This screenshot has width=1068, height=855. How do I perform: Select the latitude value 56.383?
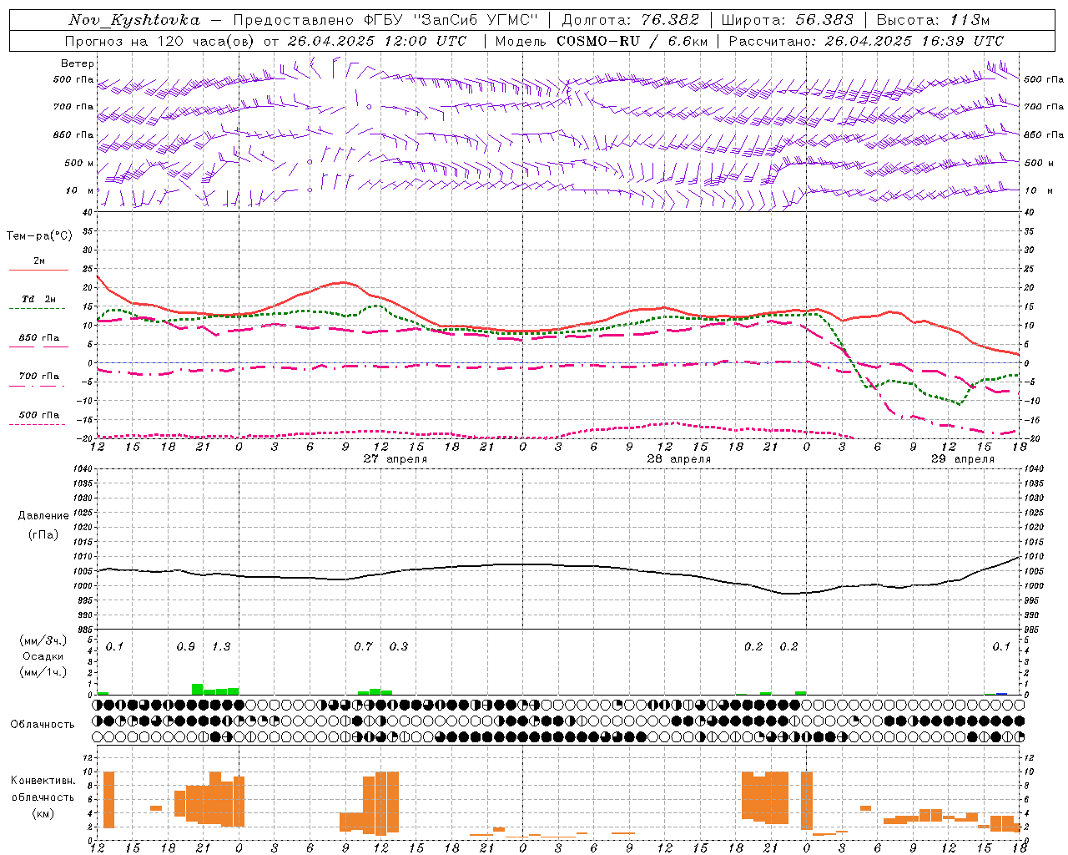pyautogui.click(x=824, y=20)
